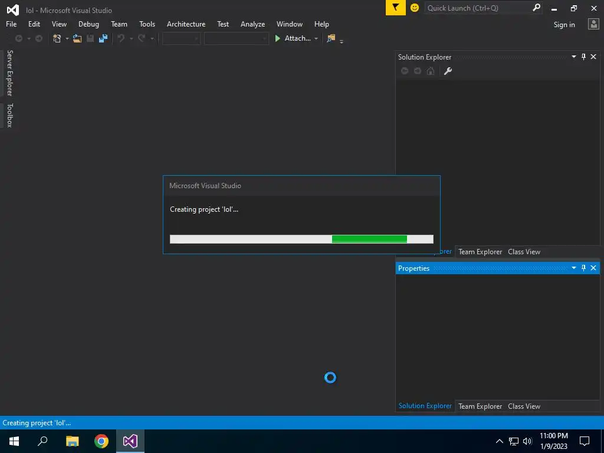Click the Redo toolbar icon
This screenshot has width=604, height=453.
coord(142,38)
